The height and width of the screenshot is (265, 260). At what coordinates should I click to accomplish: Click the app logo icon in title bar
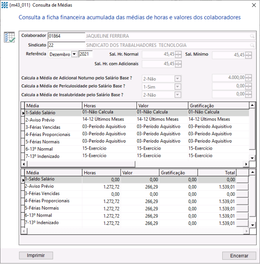(x=4, y=5)
